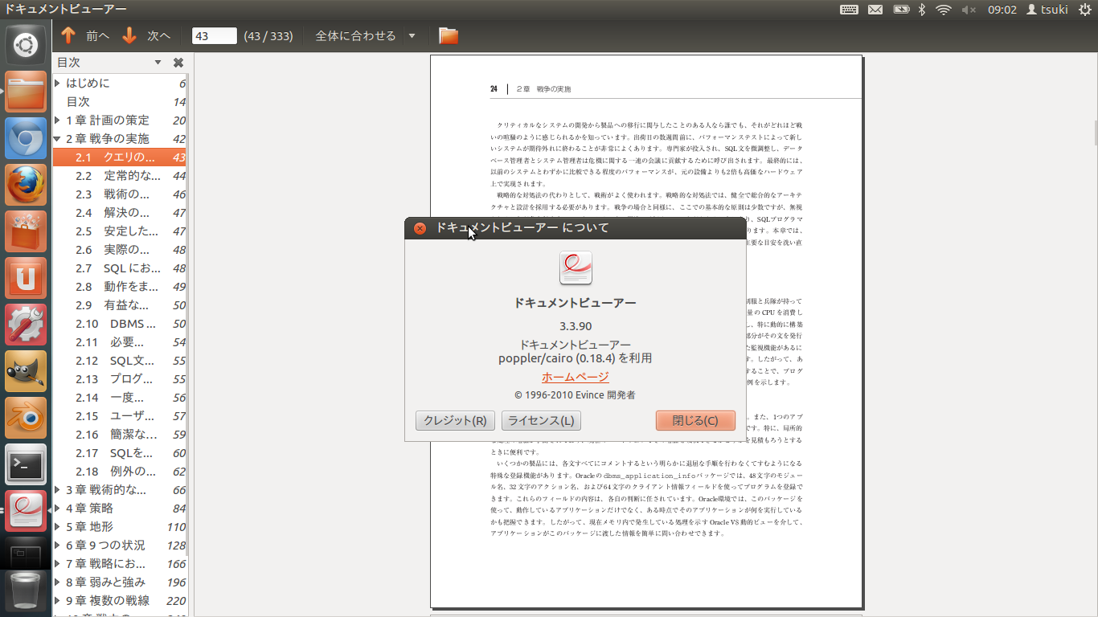Select outline section 2.5 安定した…
Screen dimensions: 1098x617
120,231
